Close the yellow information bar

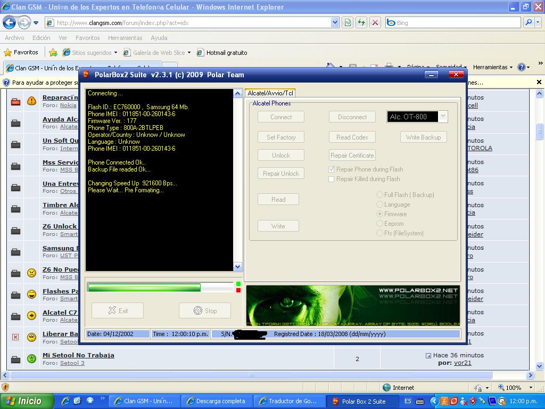click(x=539, y=83)
